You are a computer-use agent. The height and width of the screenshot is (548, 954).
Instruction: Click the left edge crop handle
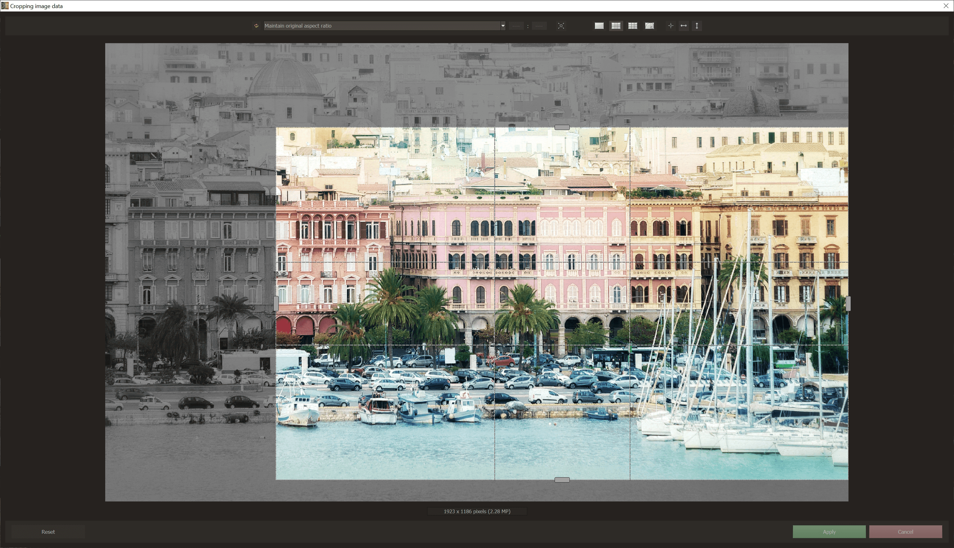[x=276, y=303]
